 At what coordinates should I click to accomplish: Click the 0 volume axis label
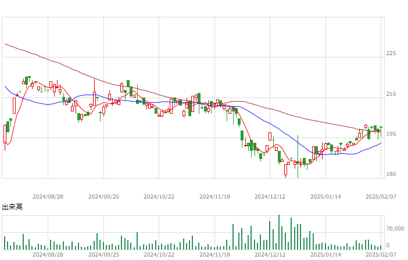tap(388, 245)
